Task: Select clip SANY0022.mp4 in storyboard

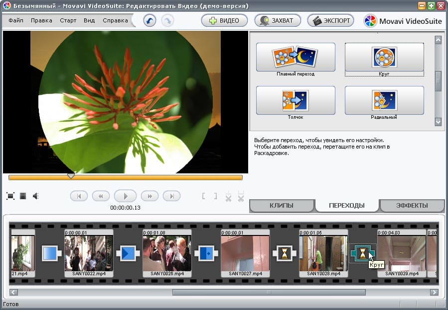Action: pyautogui.click(x=89, y=253)
